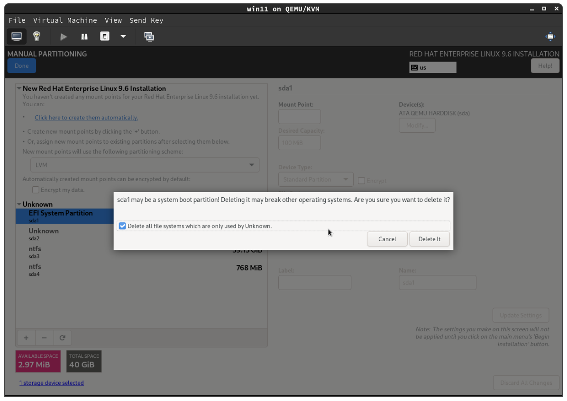Screen dimensions: 567x401
Task: Reload storage configuration refresh icon
Action: (63, 338)
